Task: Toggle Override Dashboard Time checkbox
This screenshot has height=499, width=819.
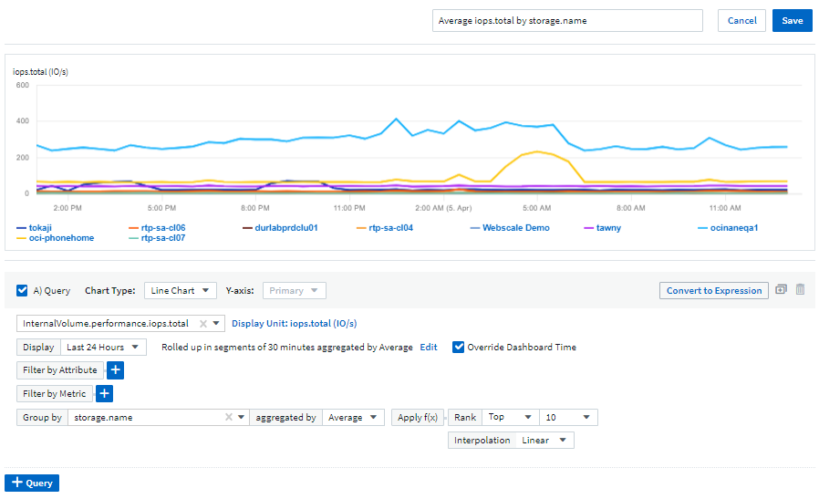Action: (459, 348)
